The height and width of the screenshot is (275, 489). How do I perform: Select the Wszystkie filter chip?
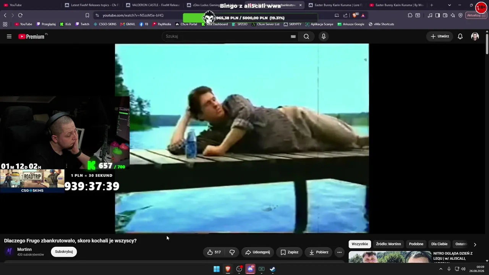click(x=360, y=244)
